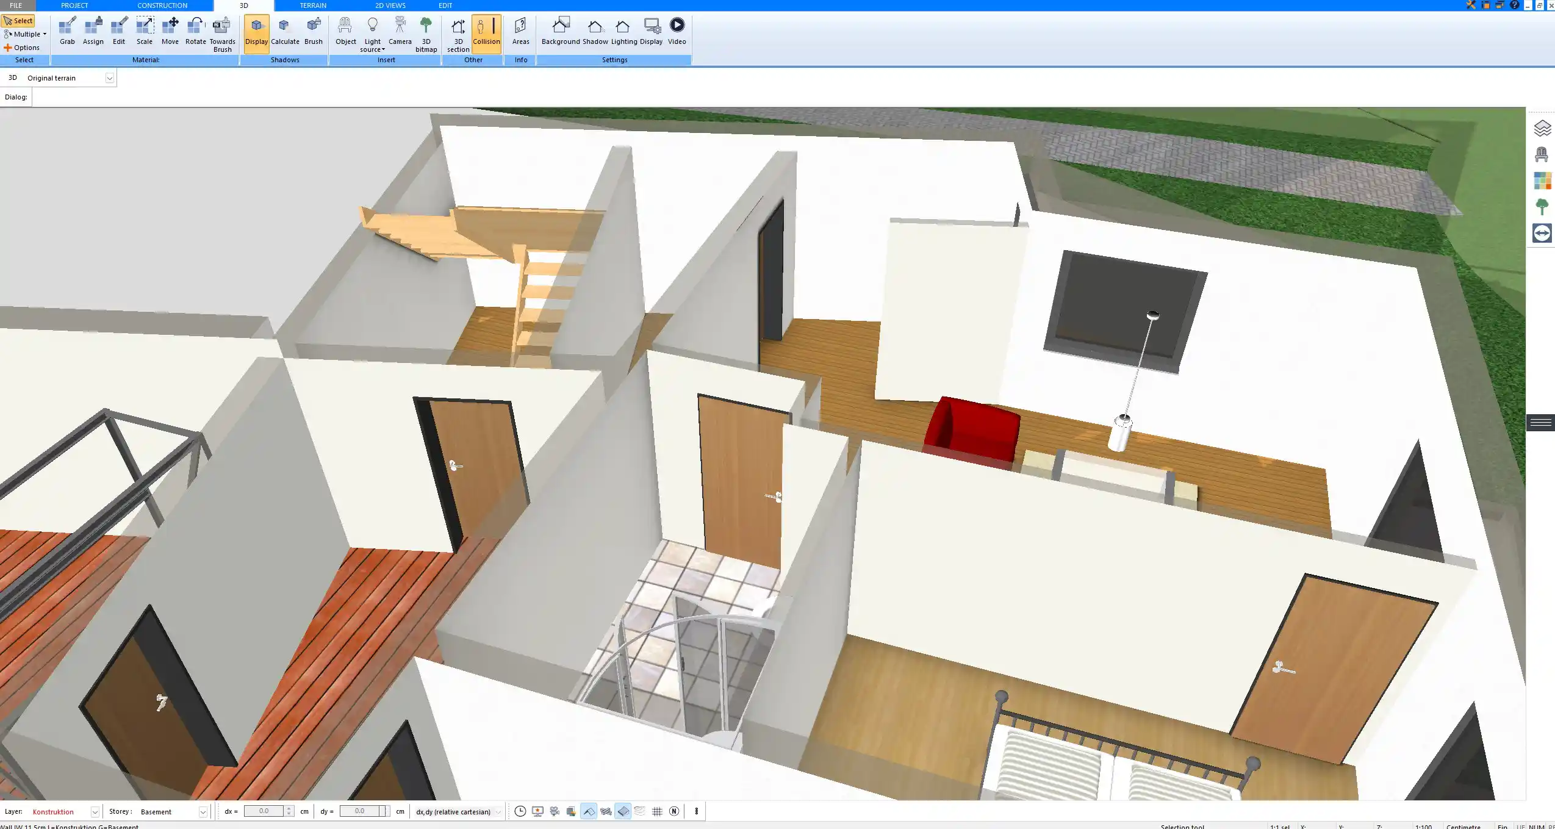This screenshot has width=1555, height=829.
Task: Select the shadow Brush tool
Action: [314, 32]
